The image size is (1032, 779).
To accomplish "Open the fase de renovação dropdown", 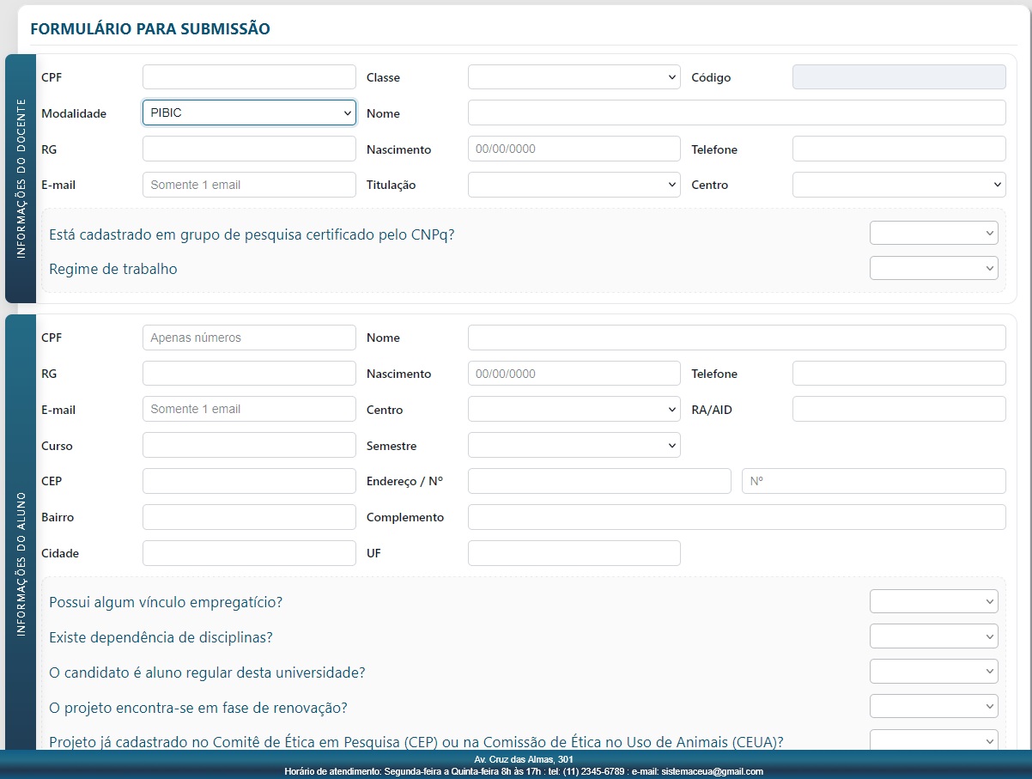I will click(933, 707).
